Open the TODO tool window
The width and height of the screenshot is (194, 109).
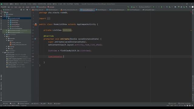6,104
